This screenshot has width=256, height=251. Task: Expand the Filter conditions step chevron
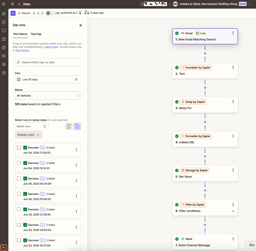[233, 211]
